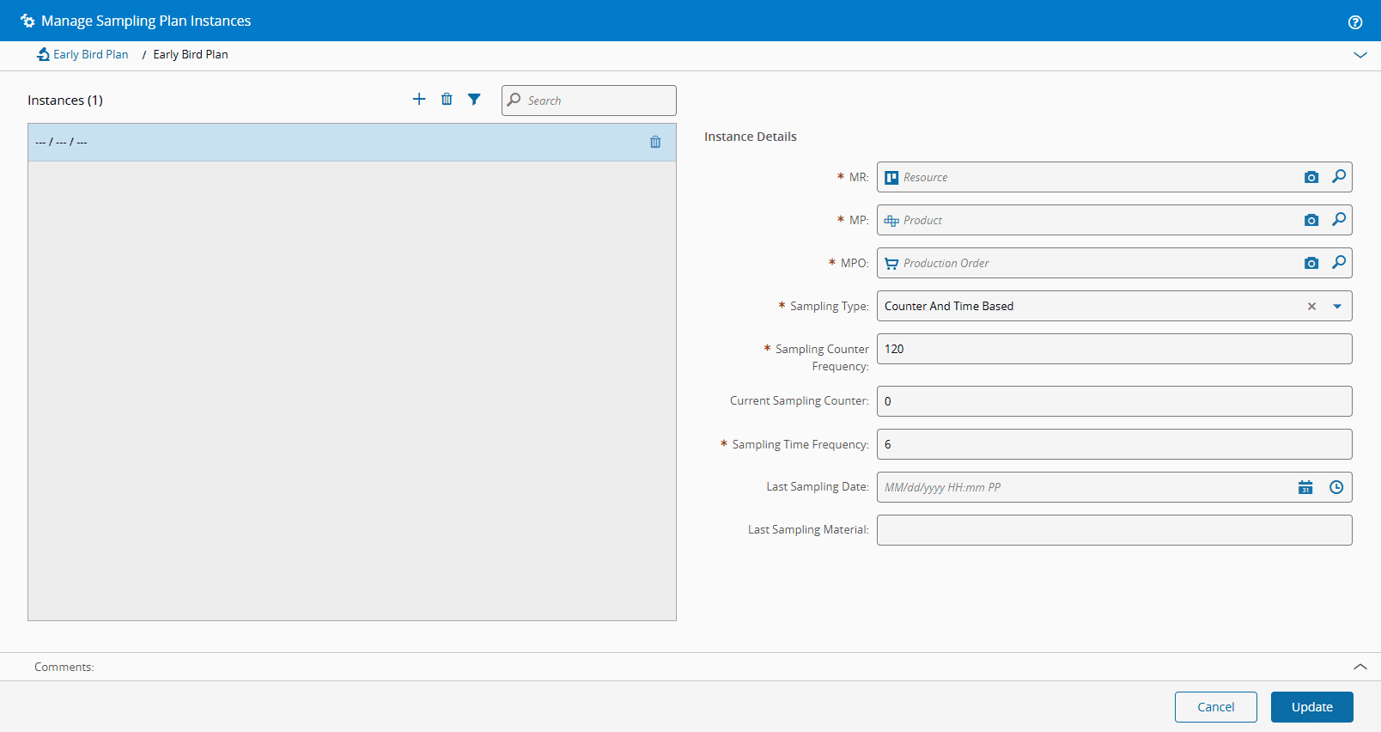
Task: Delete the selected instance row via its trash icon
Action: click(x=655, y=142)
